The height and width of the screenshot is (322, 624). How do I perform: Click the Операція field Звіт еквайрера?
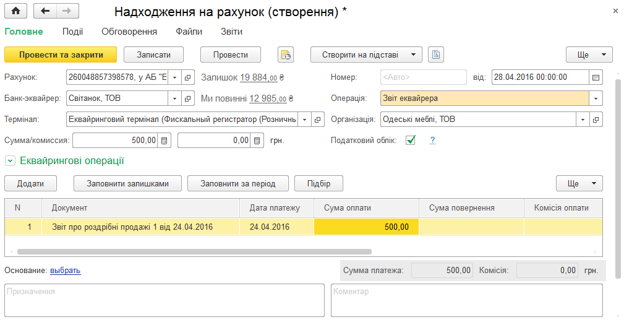pos(485,98)
